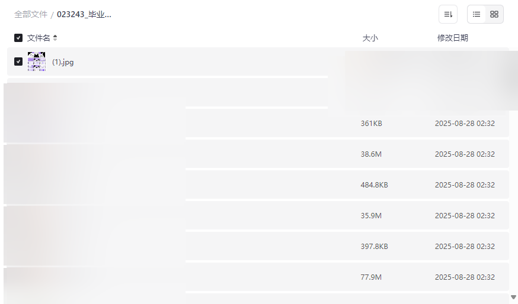Click the 023243_毕业... folder breadcrumb

(x=84, y=14)
